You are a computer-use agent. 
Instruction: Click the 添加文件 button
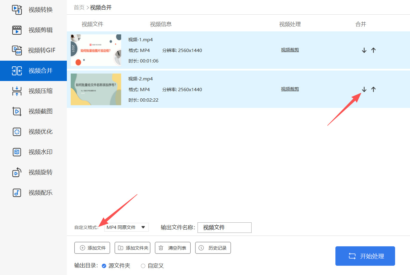(92, 248)
